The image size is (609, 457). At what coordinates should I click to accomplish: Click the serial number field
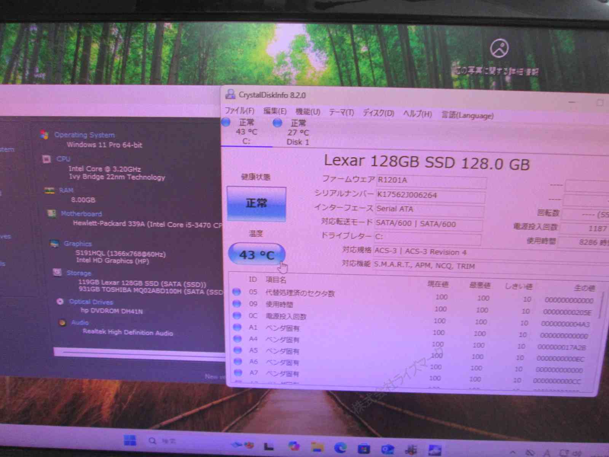click(x=430, y=196)
